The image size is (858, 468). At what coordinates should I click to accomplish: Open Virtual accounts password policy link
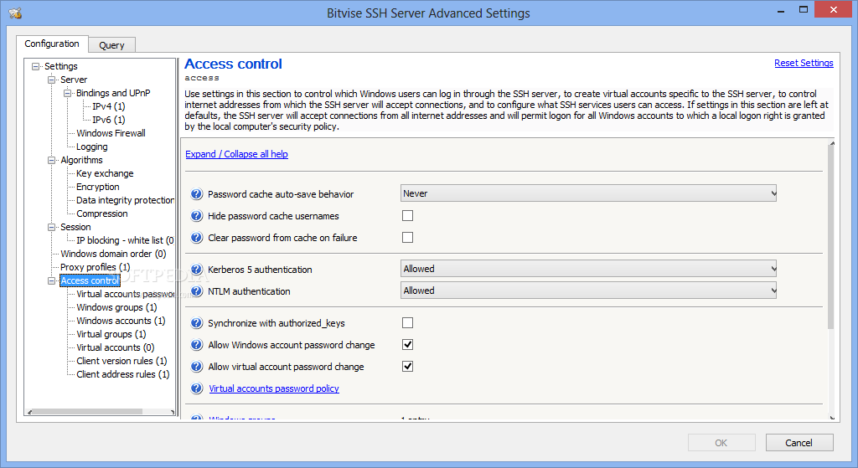(274, 388)
